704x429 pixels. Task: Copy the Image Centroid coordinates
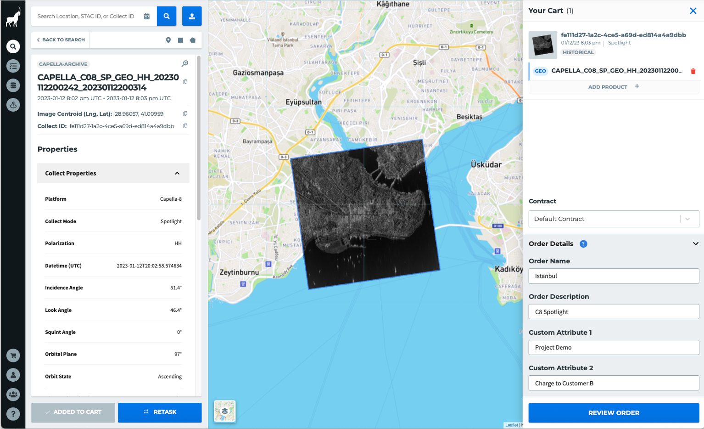185,113
